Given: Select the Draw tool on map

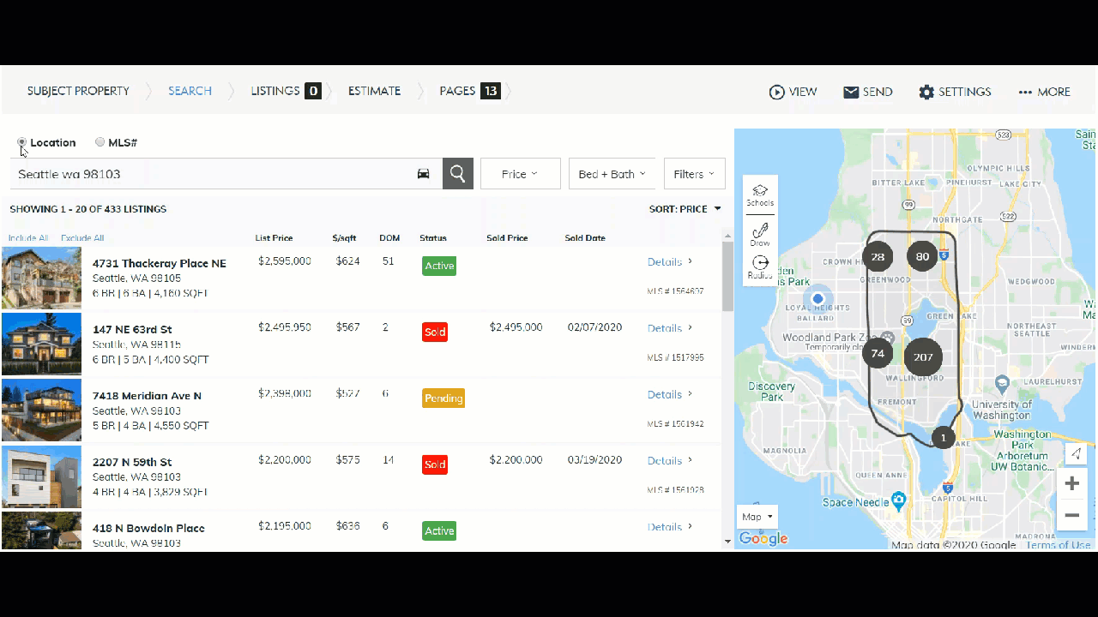Looking at the screenshot, I should pos(759,234).
